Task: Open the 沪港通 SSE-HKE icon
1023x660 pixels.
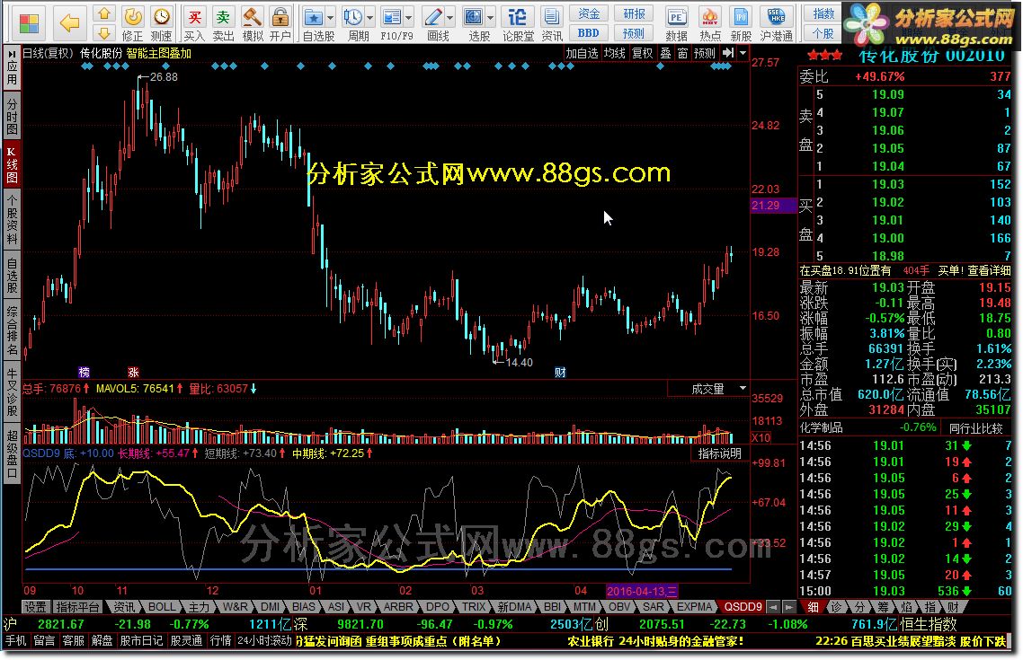Action: tap(777, 23)
